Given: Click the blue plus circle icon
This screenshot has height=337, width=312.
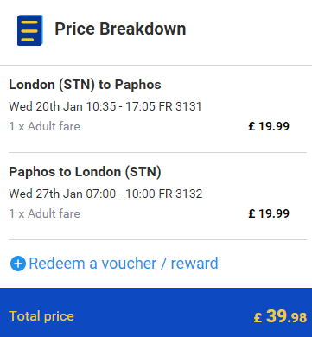Looking at the screenshot, I should (18, 264).
